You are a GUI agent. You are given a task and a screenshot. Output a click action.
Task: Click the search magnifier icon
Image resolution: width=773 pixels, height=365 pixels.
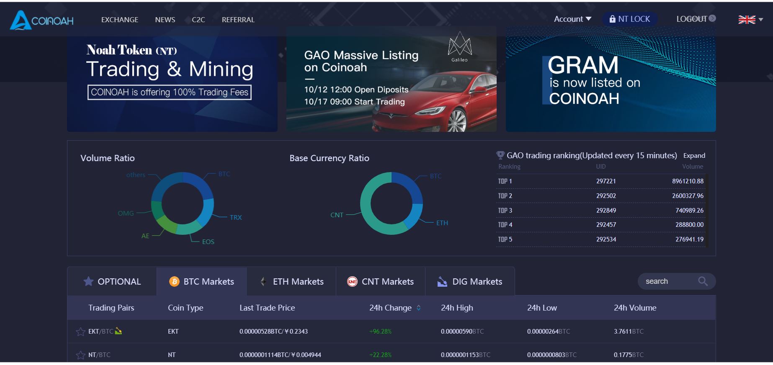point(703,281)
